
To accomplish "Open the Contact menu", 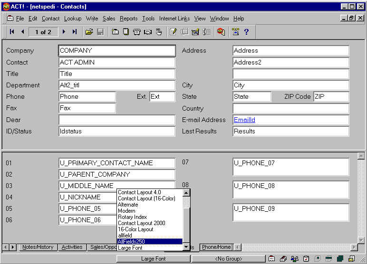I will [50, 19].
